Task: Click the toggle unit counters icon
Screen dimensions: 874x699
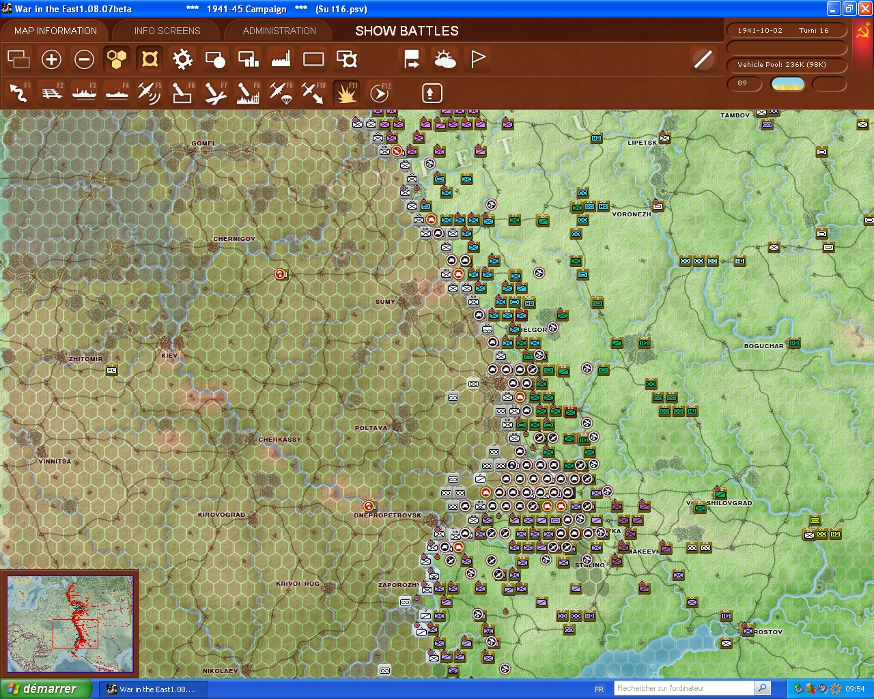Action: pos(18,59)
